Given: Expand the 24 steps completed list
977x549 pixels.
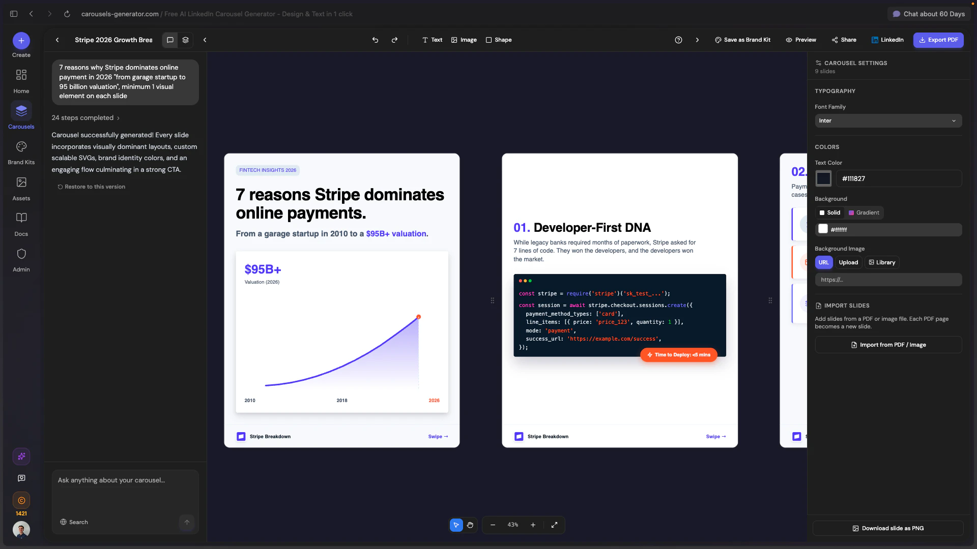Looking at the screenshot, I should [x=85, y=117].
